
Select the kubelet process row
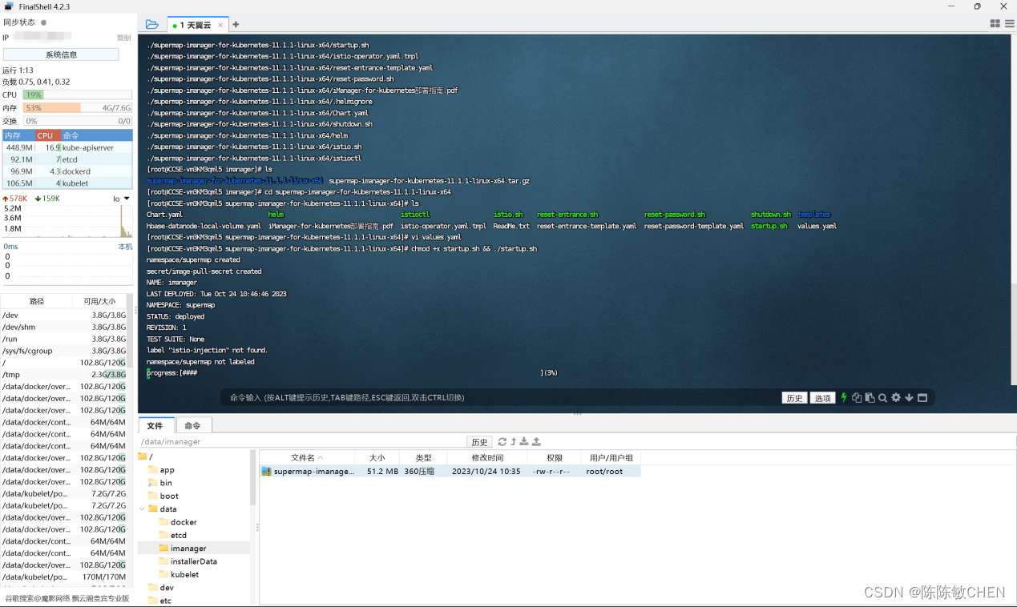[x=67, y=183]
